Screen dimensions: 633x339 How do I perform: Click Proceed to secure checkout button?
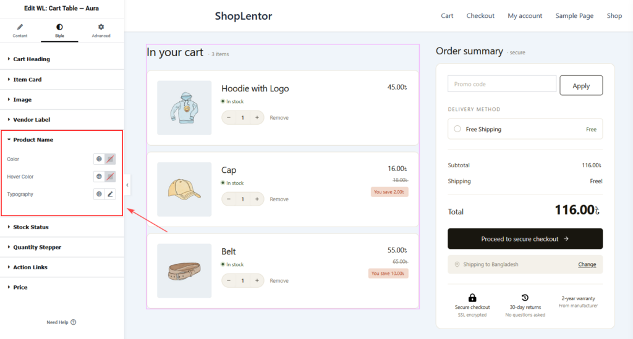coord(525,238)
